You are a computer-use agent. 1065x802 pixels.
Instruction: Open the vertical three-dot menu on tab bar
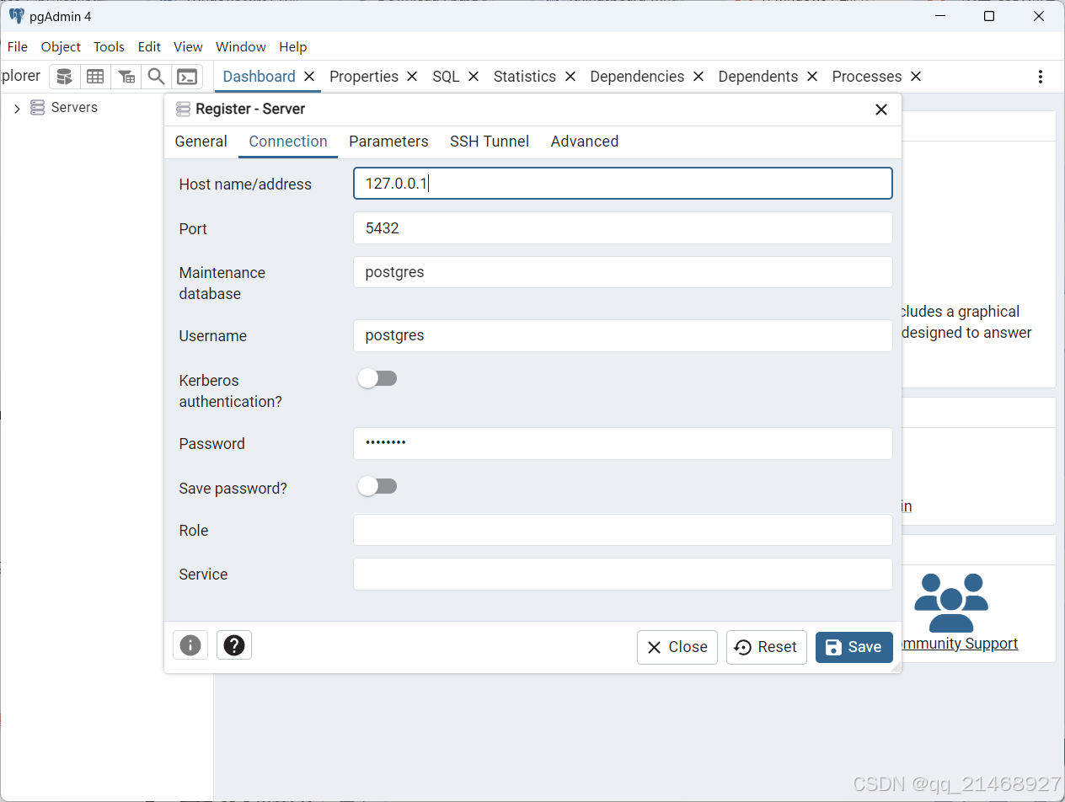1041,77
